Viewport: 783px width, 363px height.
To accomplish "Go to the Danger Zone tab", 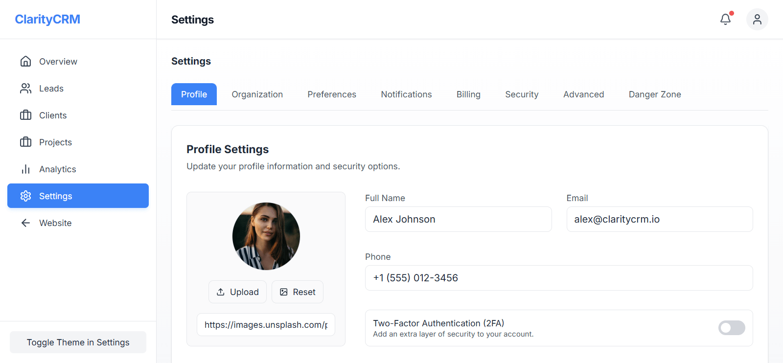I will click(654, 94).
